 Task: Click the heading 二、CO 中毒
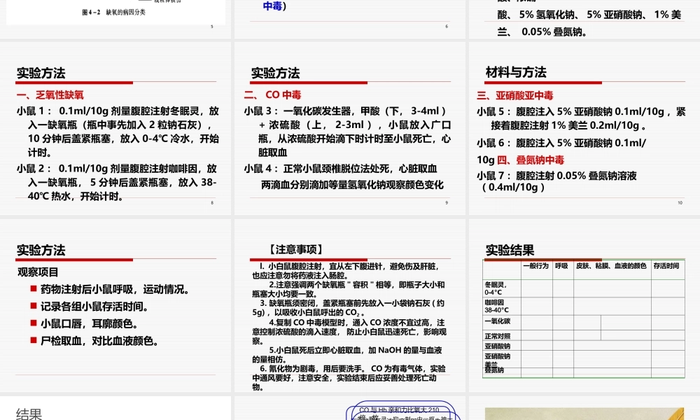272,95
